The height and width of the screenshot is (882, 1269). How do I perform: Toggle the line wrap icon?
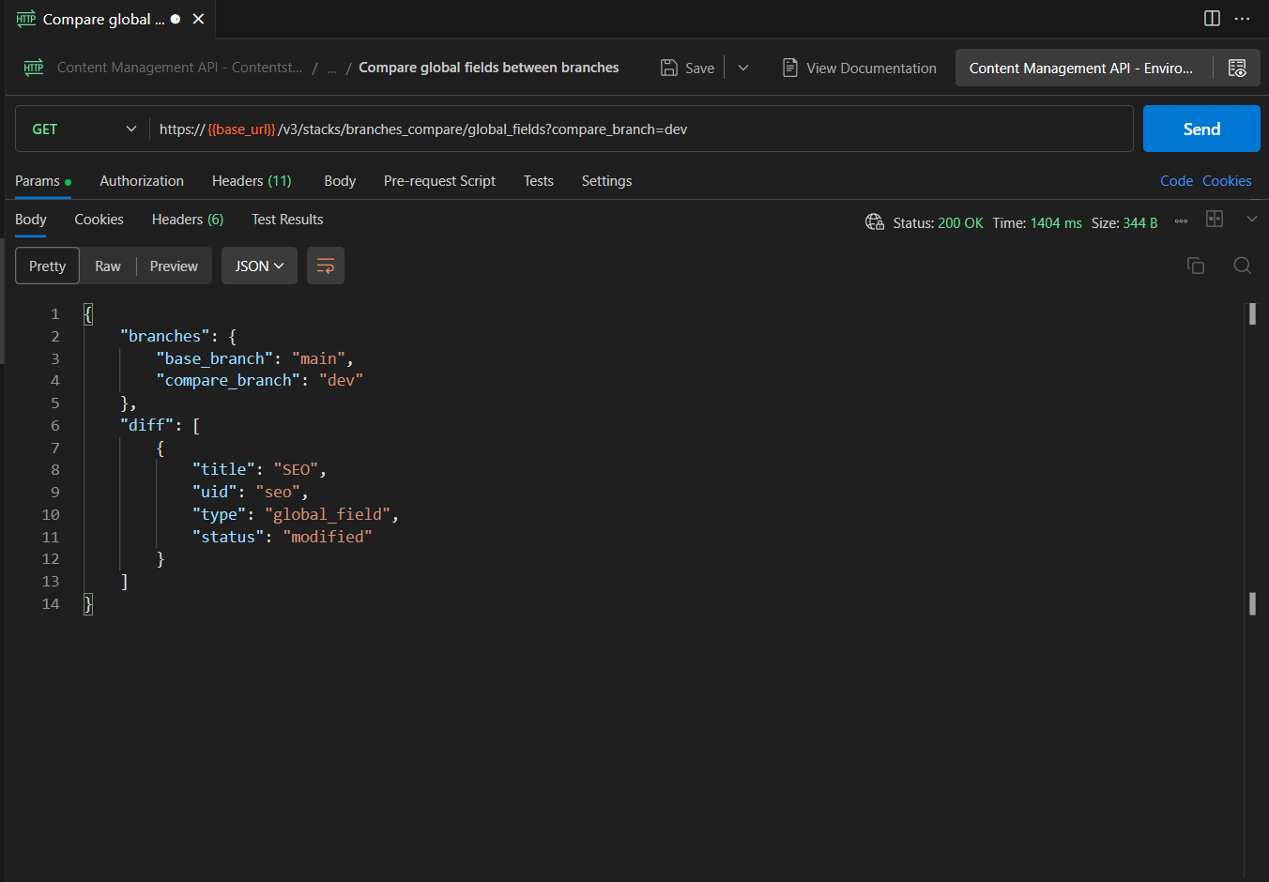326,266
